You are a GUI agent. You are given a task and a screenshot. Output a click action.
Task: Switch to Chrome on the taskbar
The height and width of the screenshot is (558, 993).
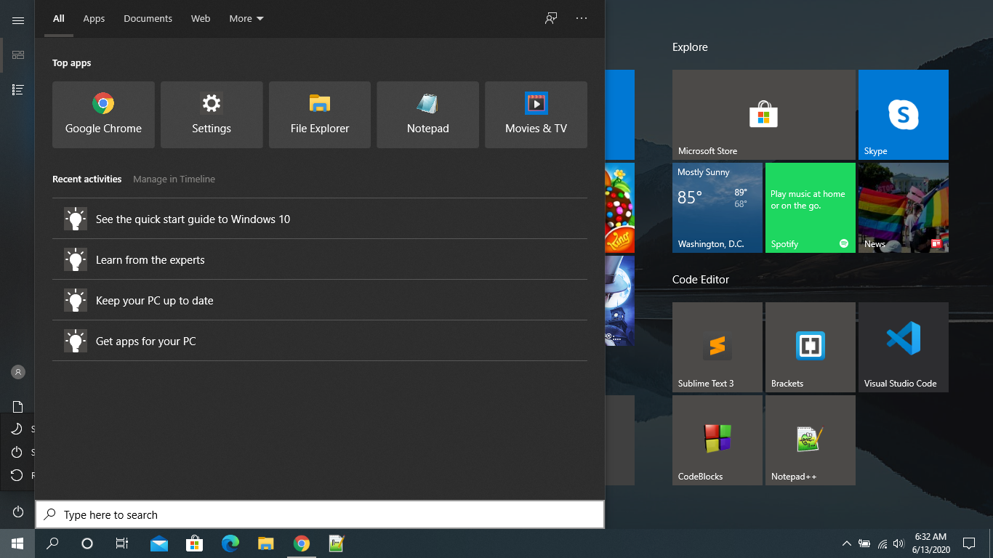(302, 543)
